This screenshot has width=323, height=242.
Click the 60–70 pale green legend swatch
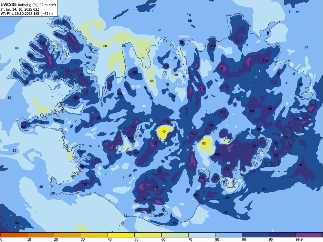[x=175, y=235]
